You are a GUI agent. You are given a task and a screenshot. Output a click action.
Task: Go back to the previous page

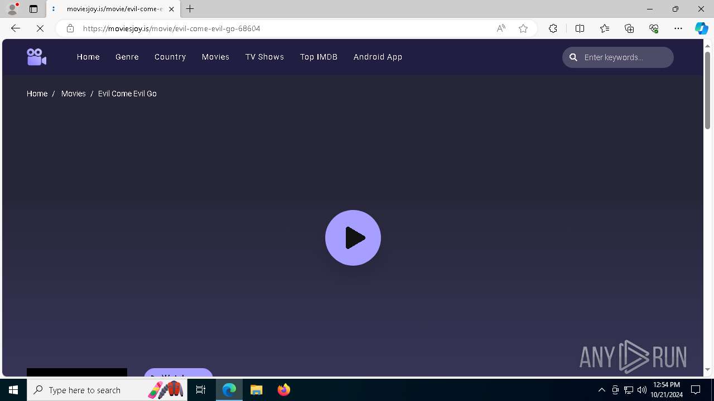pyautogui.click(x=15, y=28)
